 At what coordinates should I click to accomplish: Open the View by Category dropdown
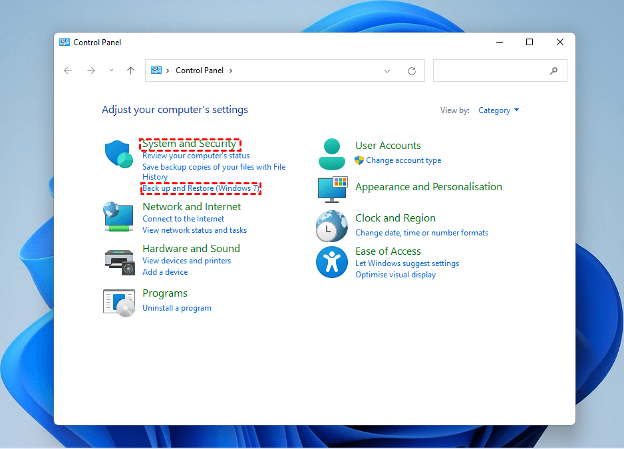tap(499, 110)
